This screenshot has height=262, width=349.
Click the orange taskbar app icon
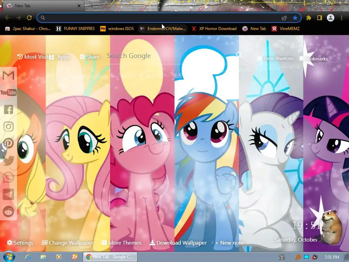(75, 257)
